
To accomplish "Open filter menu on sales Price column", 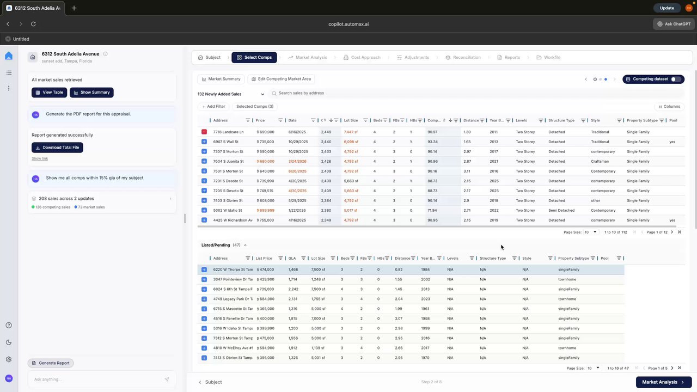I will [281, 120].
